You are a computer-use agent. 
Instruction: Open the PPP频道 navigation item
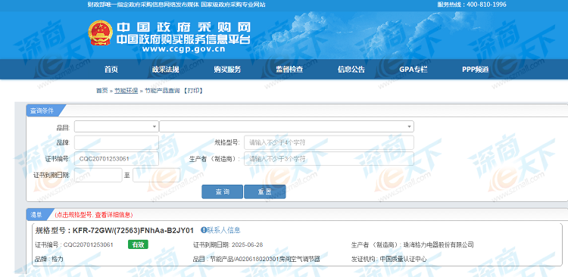[x=476, y=70]
